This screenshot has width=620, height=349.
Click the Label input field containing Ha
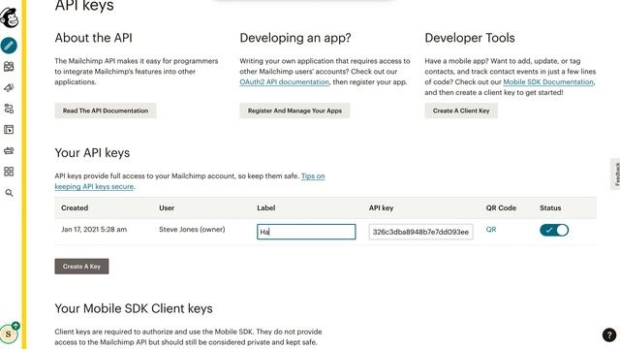(x=306, y=232)
